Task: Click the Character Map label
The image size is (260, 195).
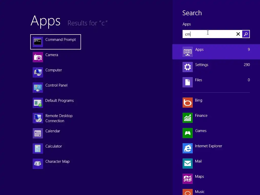Action: (x=58, y=161)
